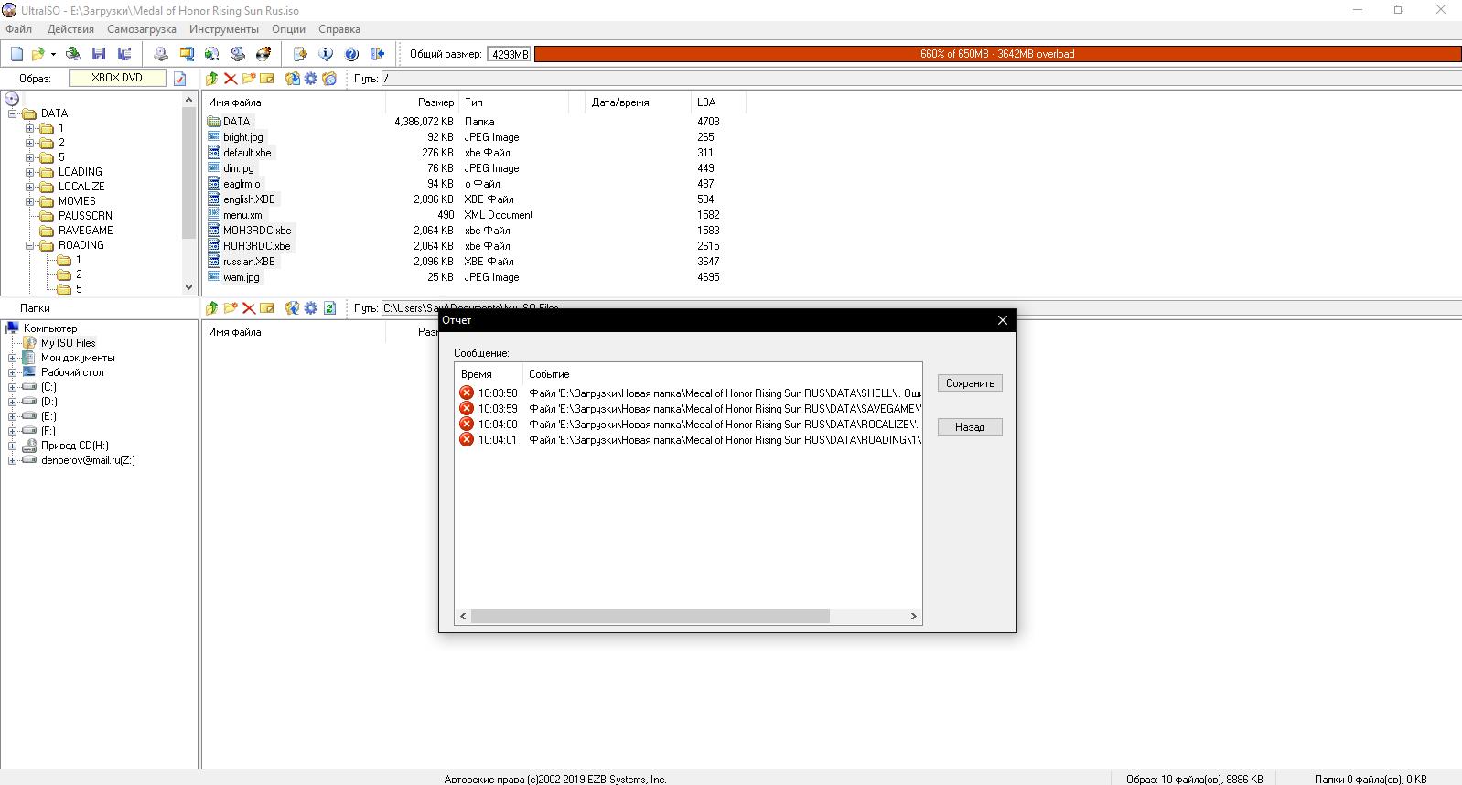Select MOH3RDC.xbe file row
The height and width of the screenshot is (785, 1462).
click(x=257, y=231)
